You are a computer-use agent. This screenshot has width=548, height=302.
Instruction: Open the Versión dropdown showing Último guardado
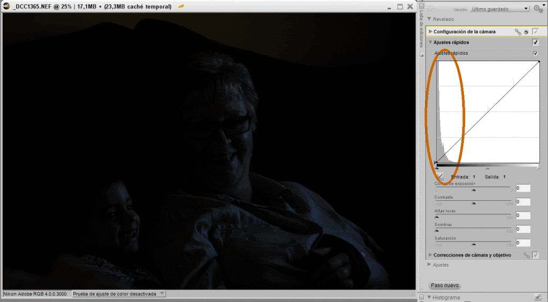(x=500, y=9)
